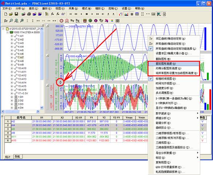Jump to start with the skip-to-beginning button
This screenshot has width=213, height=175.
[71, 14]
